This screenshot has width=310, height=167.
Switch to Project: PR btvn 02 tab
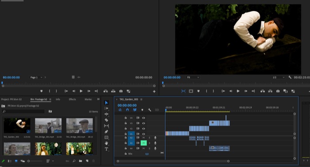point(12,99)
